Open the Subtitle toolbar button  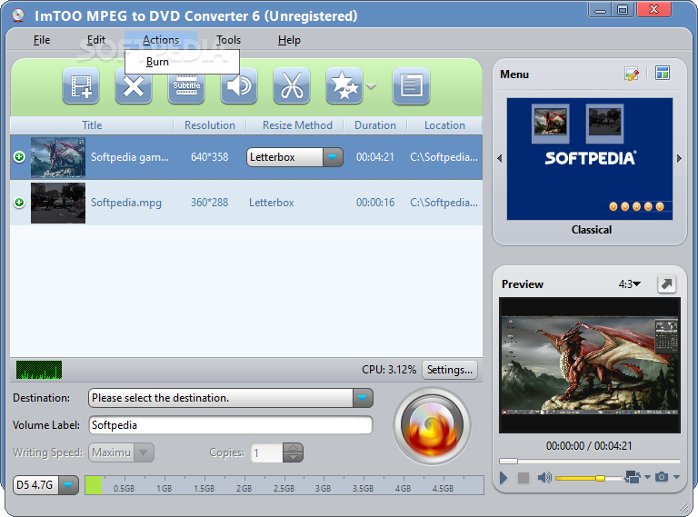point(186,86)
